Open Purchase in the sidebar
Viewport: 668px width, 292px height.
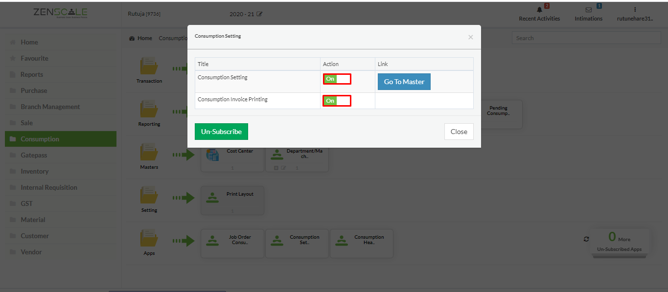(61, 90)
